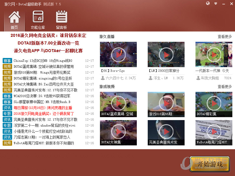Open news 小强是凭什么一个技能打空A杖敌法的
This screenshot has width=235, height=176.
(43, 131)
